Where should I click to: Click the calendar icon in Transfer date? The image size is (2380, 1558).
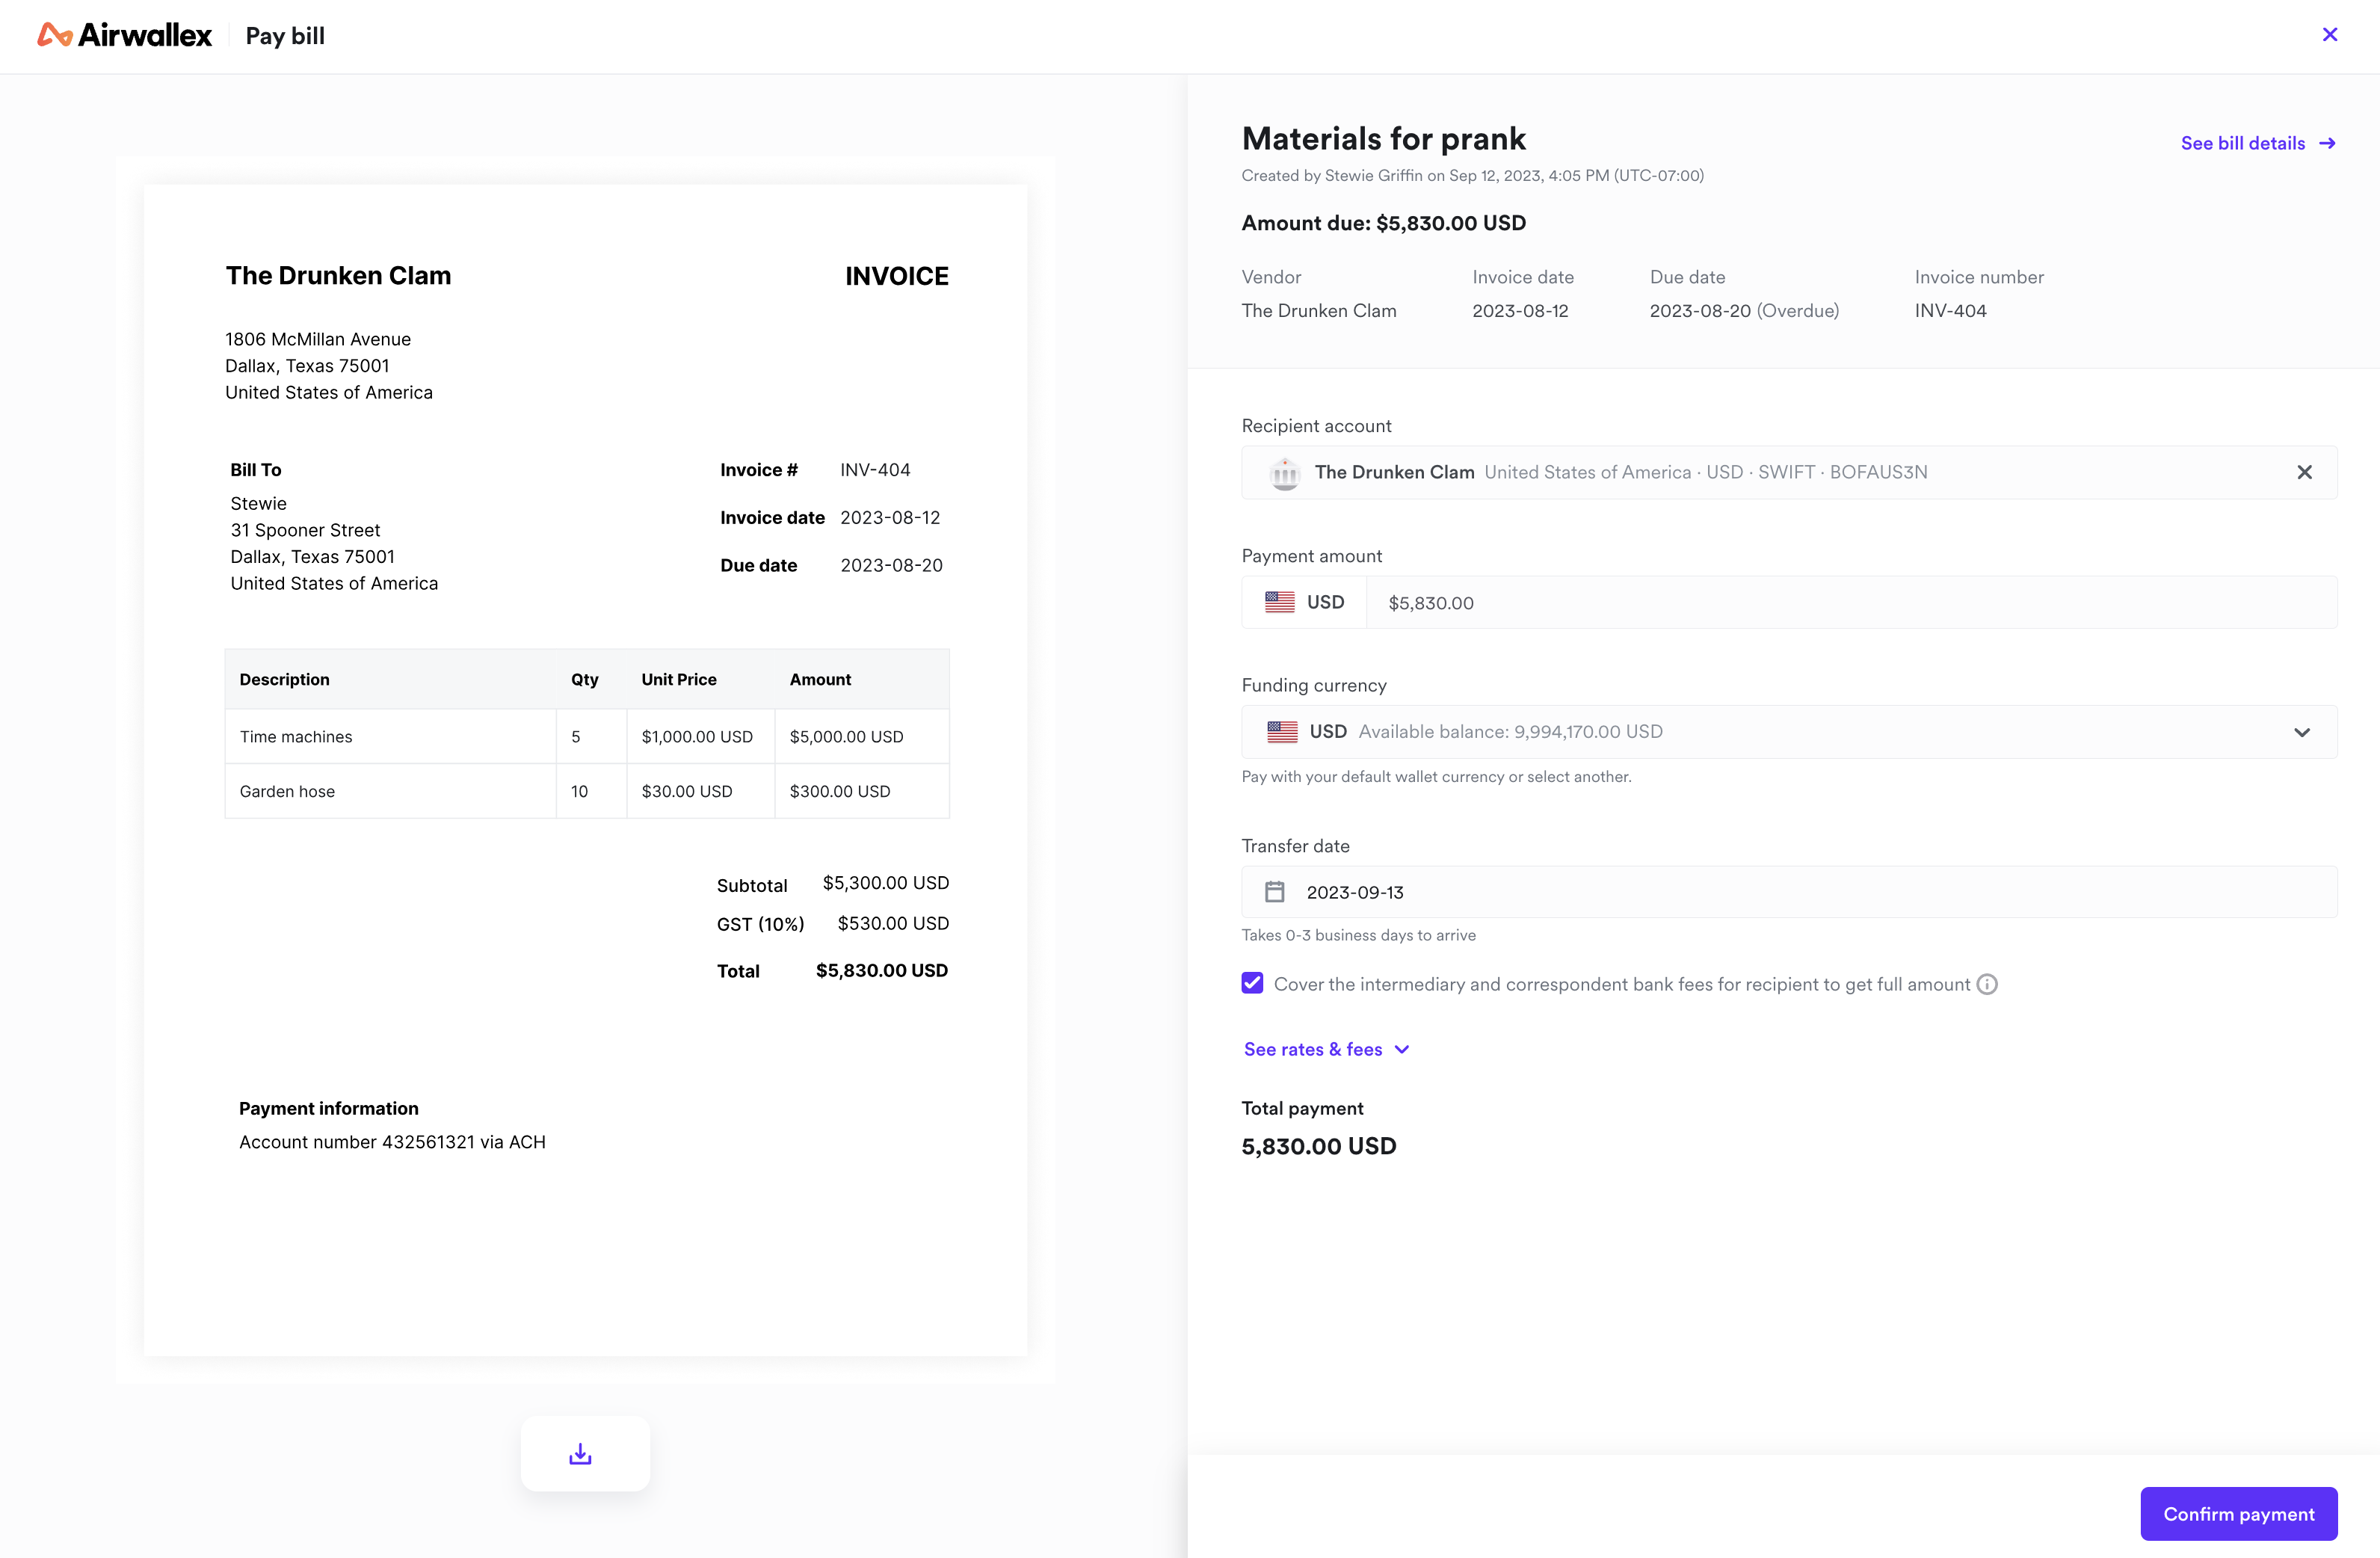[x=1275, y=892]
